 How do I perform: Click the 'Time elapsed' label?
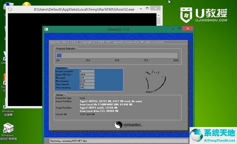(x=62, y=84)
